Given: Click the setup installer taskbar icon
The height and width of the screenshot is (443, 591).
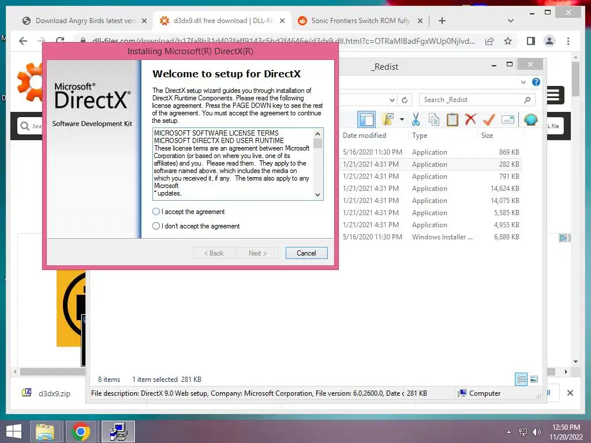Looking at the screenshot, I should coord(118,431).
